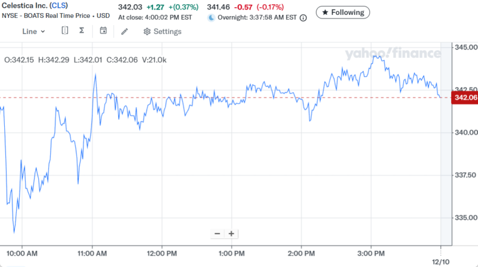The image size is (478, 267).
Task: Zoom out with the minus button
Action: [217, 234]
